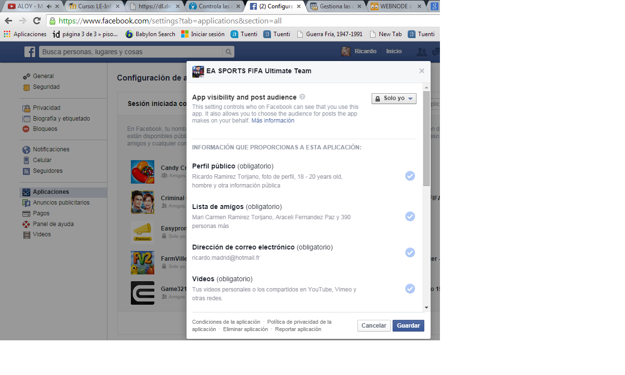Viewport: 625px width, 375px height.
Task: Click the Facebook logo icon in header
Action: pos(30,52)
